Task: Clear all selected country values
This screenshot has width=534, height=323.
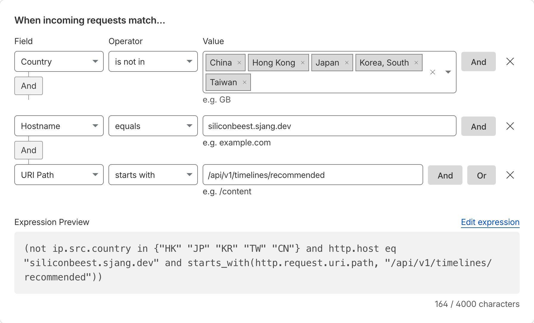Action: pyautogui.click(x=433, y=72)
